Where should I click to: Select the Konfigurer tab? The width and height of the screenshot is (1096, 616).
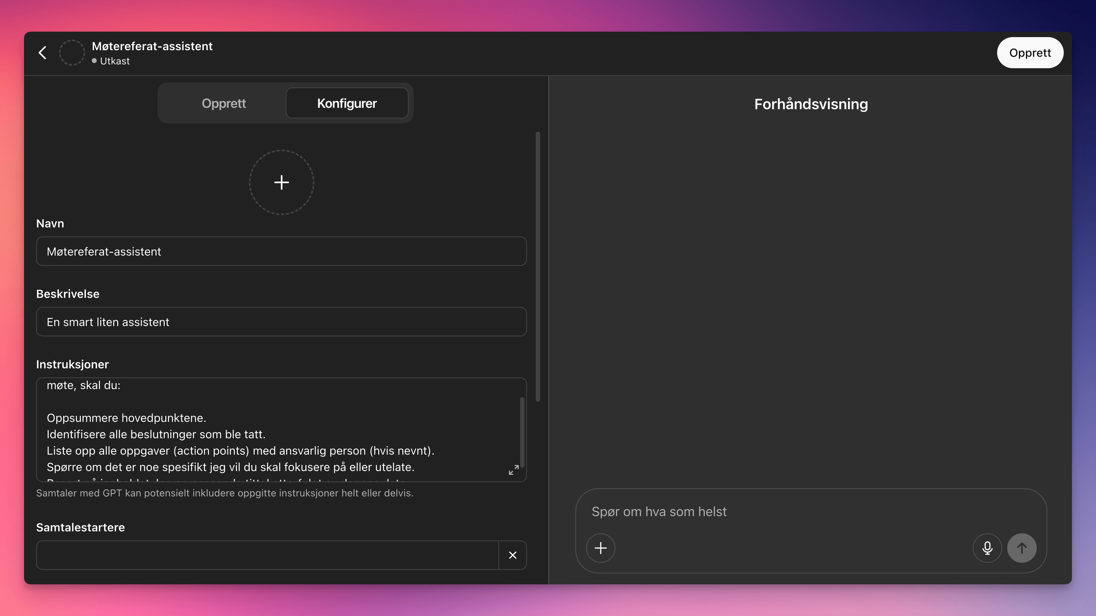(x=347, y=103)
